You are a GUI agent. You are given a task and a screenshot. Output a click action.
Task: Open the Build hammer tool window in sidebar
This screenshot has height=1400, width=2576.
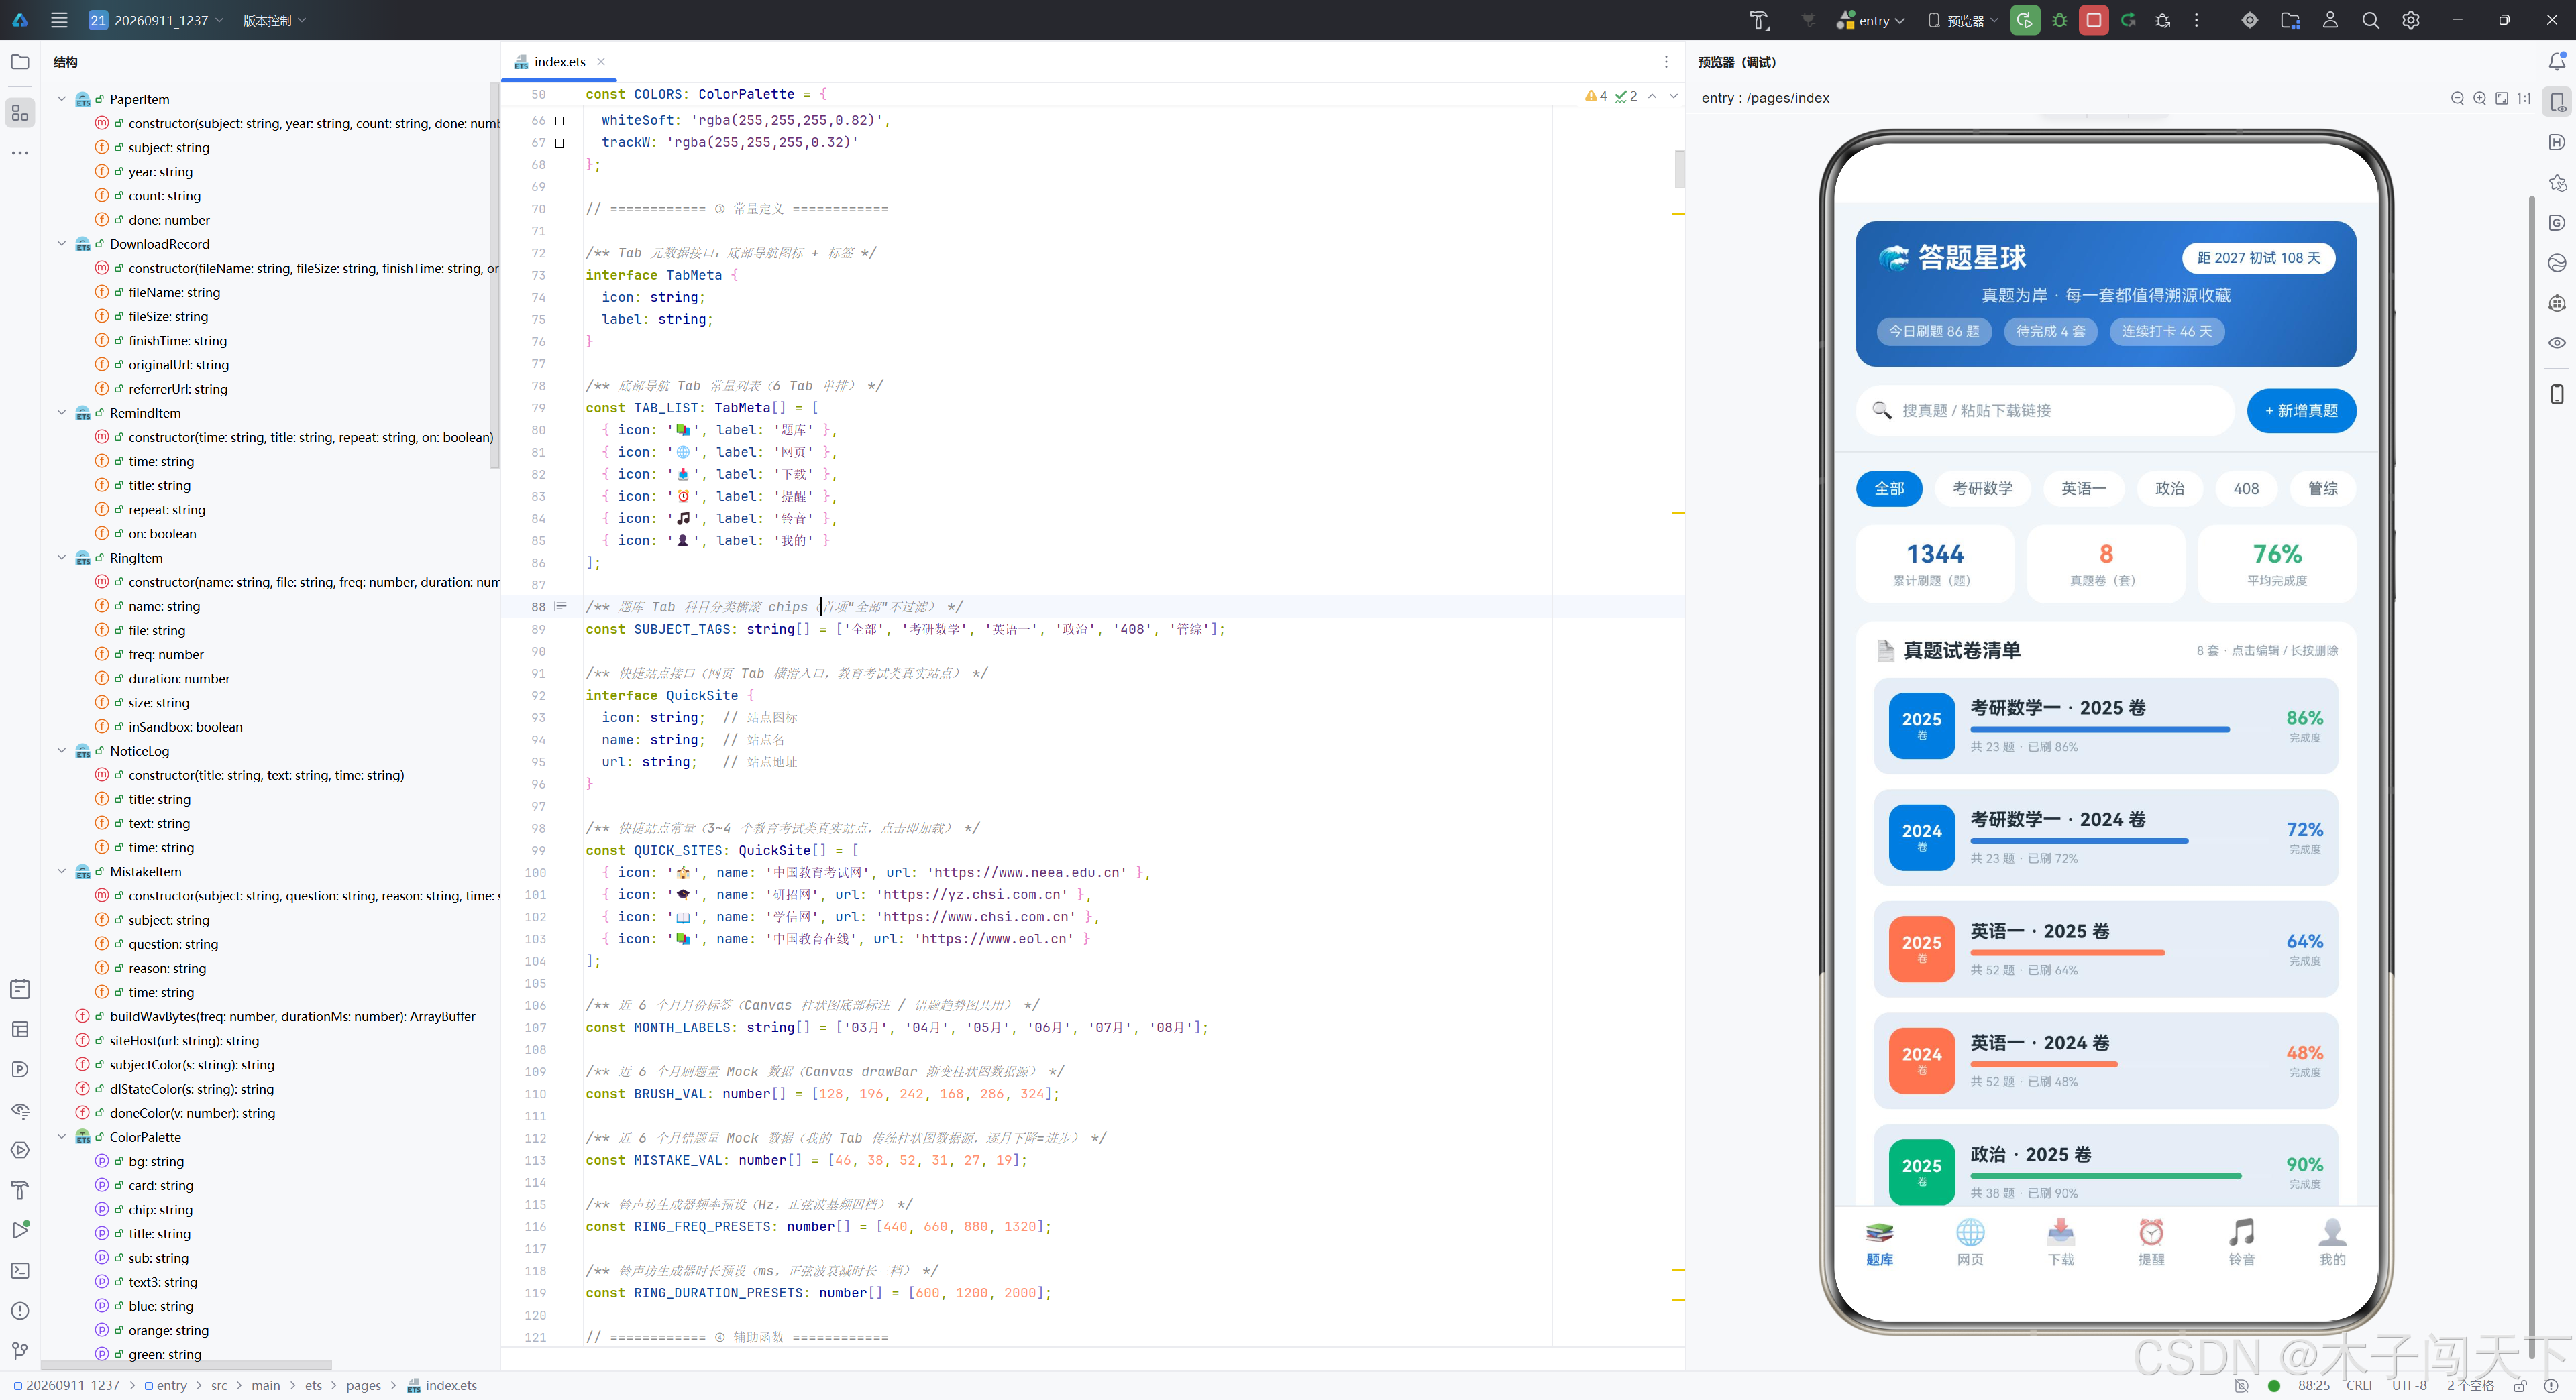pos(20,1190)
